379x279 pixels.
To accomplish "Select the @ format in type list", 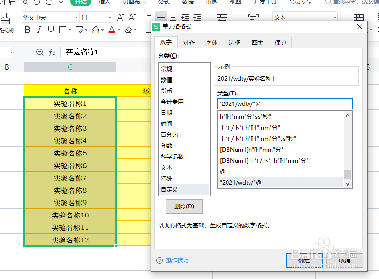I will [x=281, y=172].
